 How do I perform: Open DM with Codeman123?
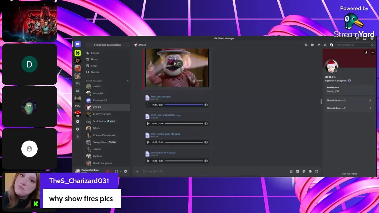coord(107,100)
